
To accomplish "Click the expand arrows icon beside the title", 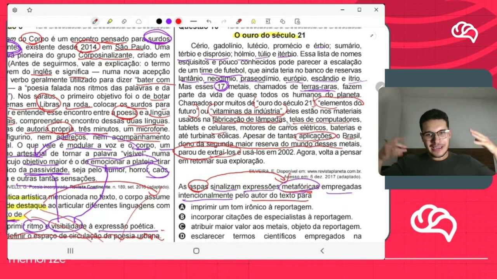I will click(x=372, y=36).
